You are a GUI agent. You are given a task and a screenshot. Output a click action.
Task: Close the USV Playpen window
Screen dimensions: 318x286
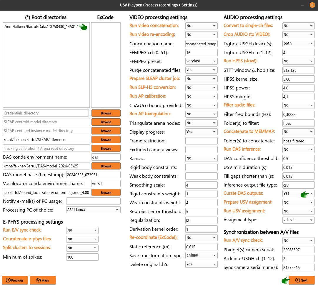point(312,5)
